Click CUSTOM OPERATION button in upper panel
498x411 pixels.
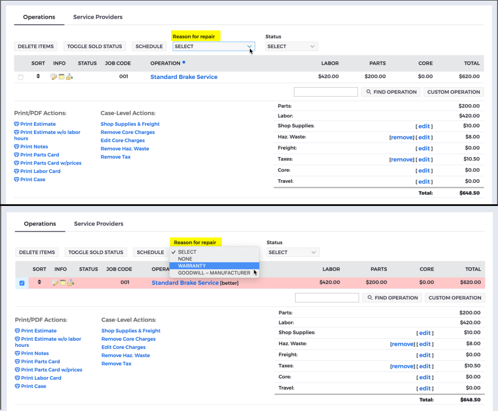pyautogui.click(x=453, y=92)
